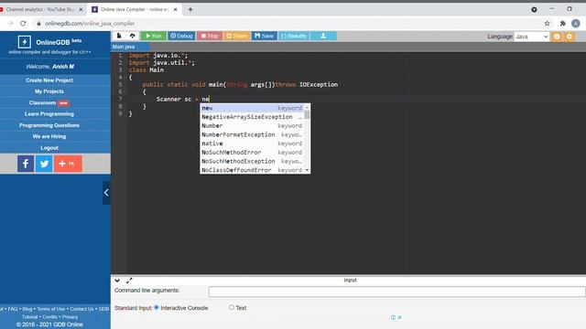The image size is (586, 329).
Task: Switch to the Main.java tab
Action: click(x=124, y=47)
